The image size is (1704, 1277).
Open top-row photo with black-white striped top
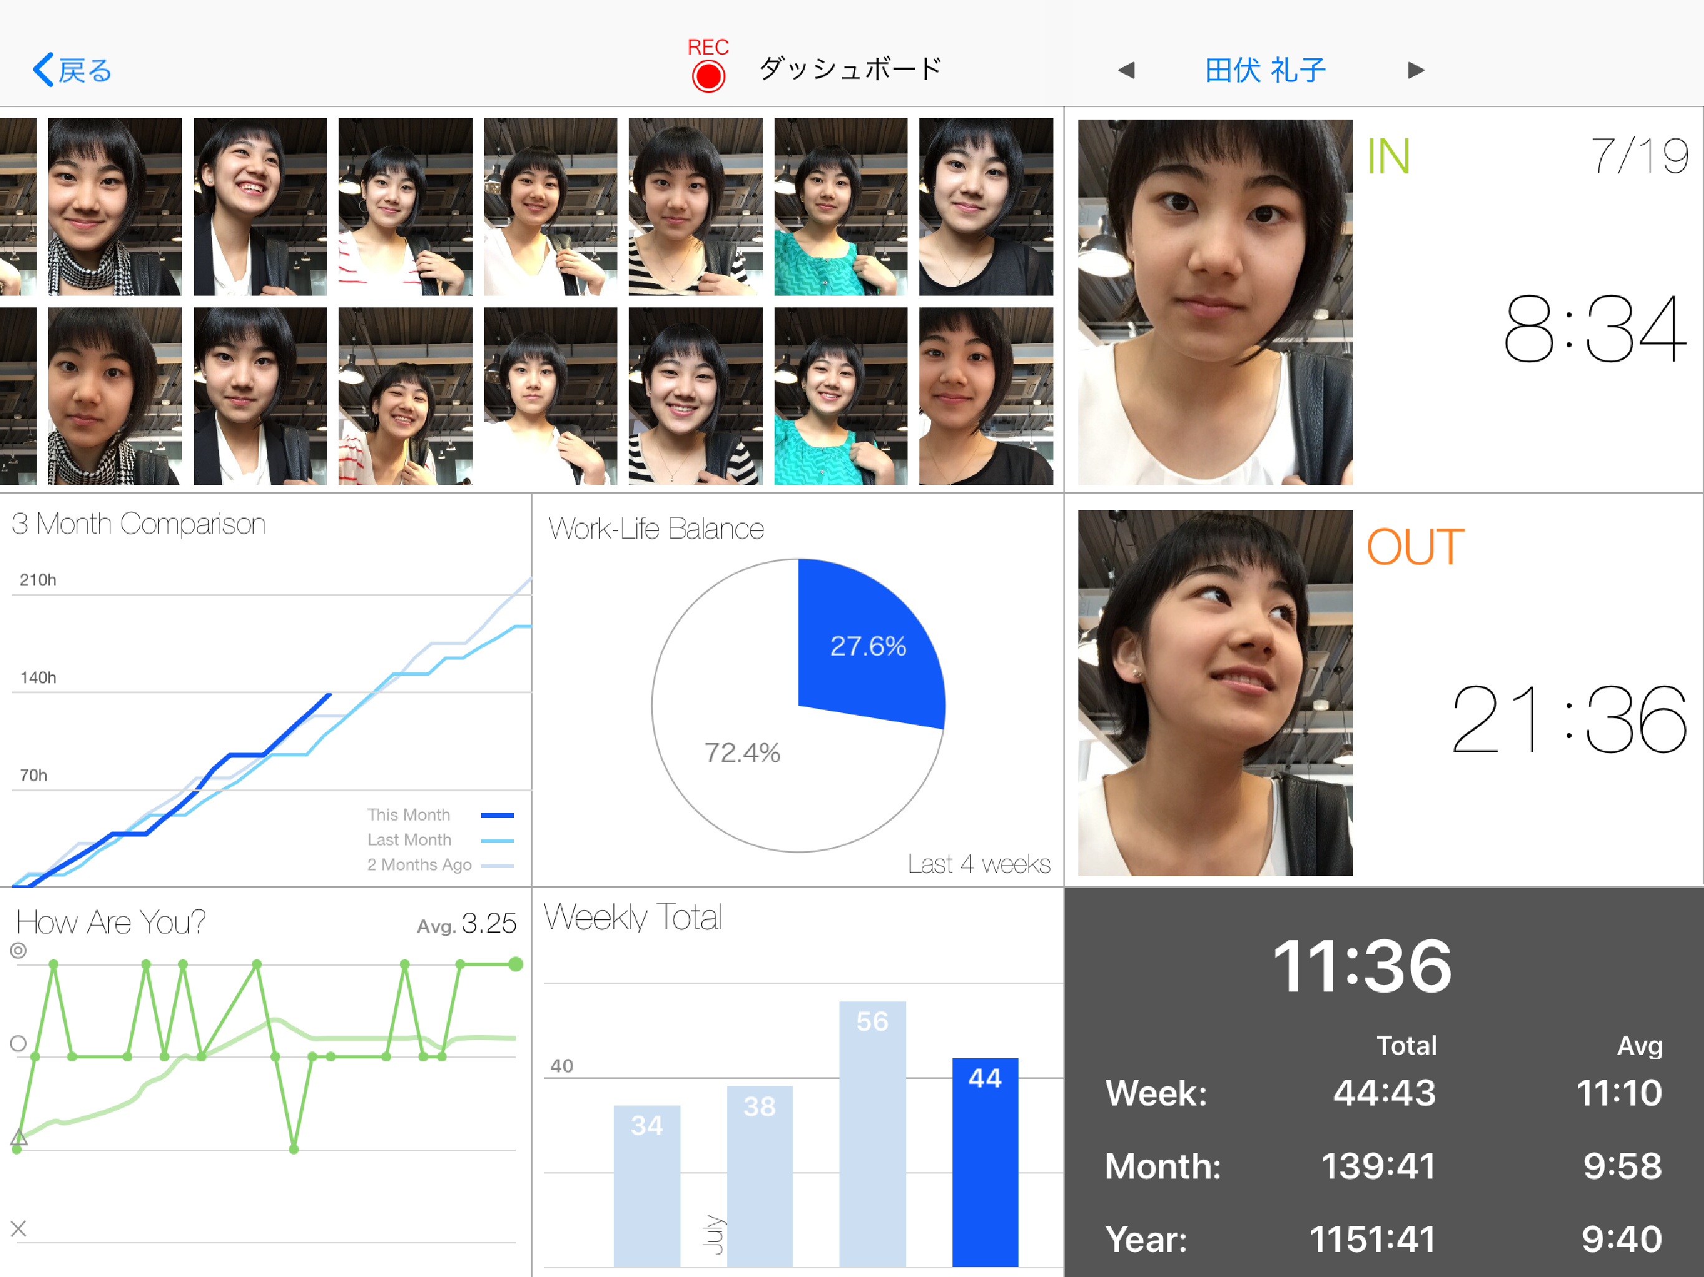point(695,206)
